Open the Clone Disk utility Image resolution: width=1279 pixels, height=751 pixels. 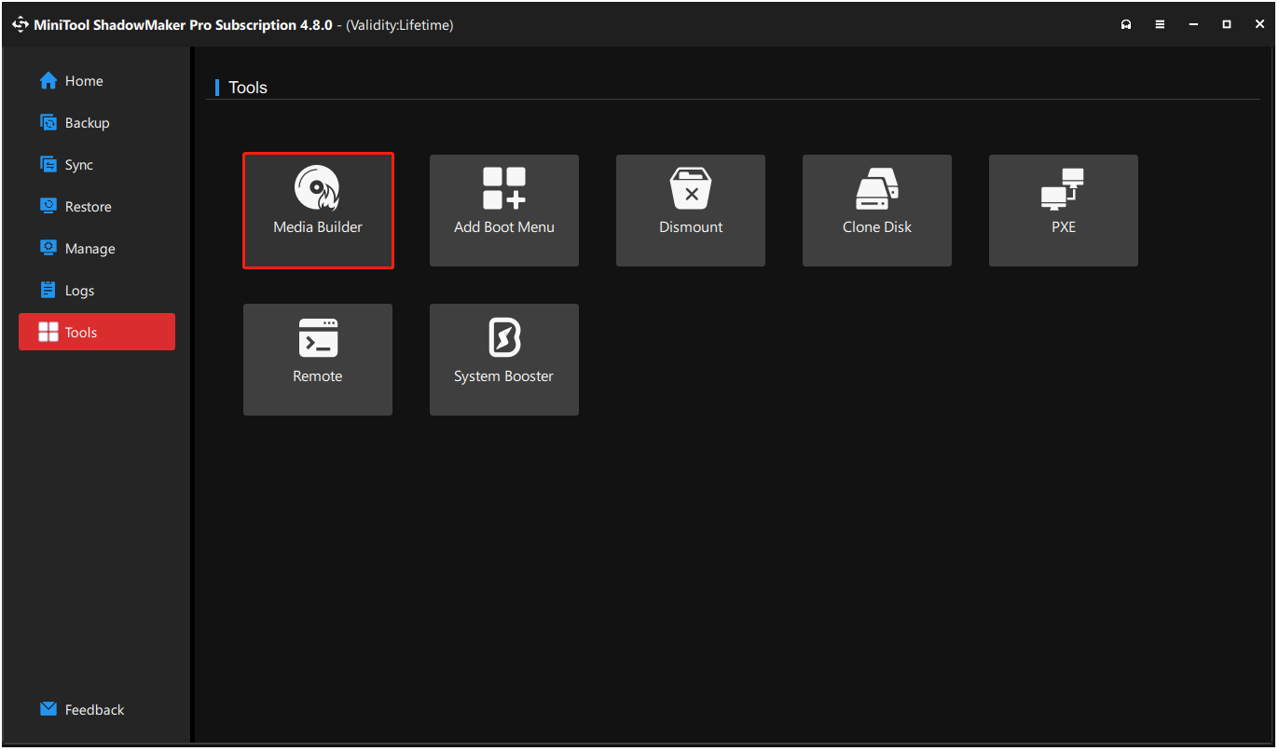876,210
